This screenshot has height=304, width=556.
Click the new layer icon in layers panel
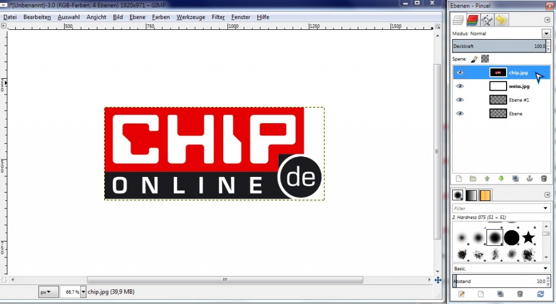tap(459, 178)
